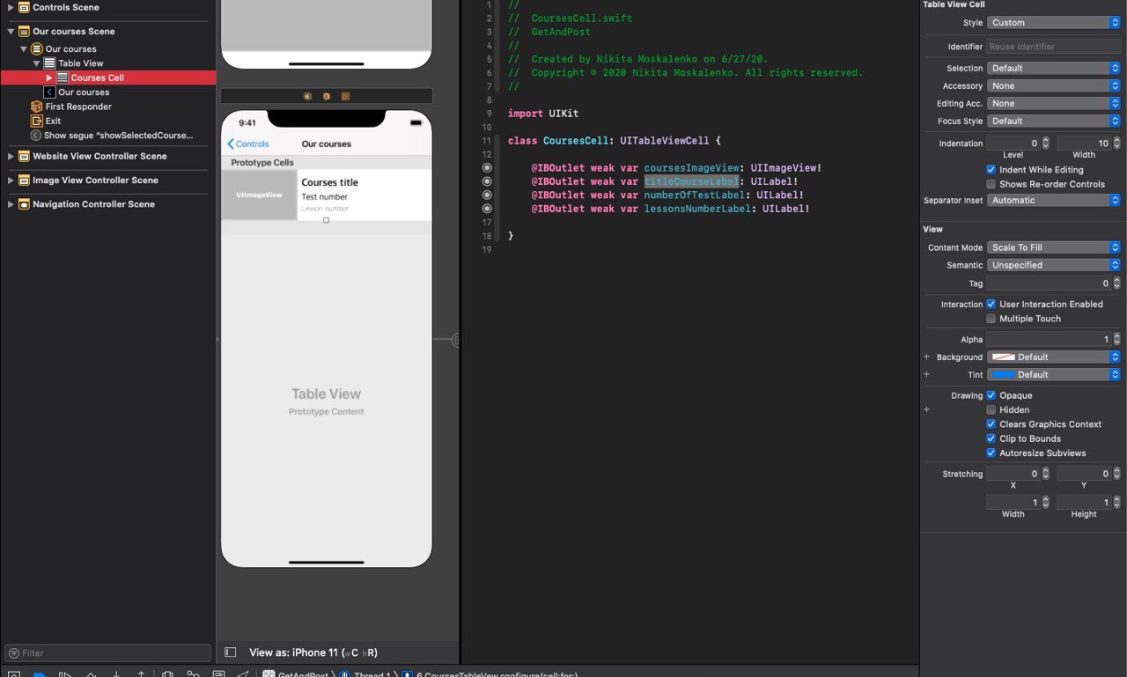Viewport: 1127px width, 677px height.
Task: Click the lessonsNumberLabel outlet connection circle
Action: tap(487, 209)
